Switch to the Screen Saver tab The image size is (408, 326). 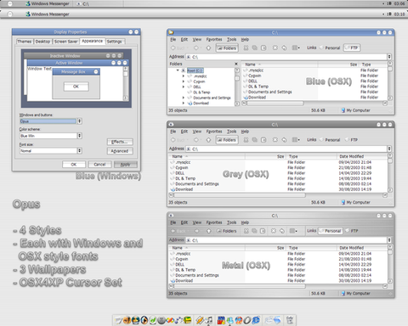[65, 42]
